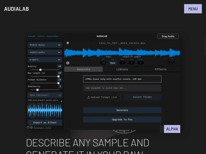
Task: Click the Upgrade to Pro button
Action: [x=122, y=120]
